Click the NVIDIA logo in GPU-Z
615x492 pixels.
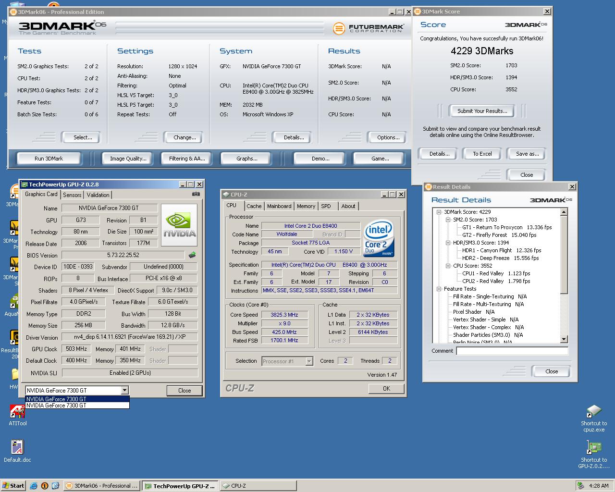179,225
